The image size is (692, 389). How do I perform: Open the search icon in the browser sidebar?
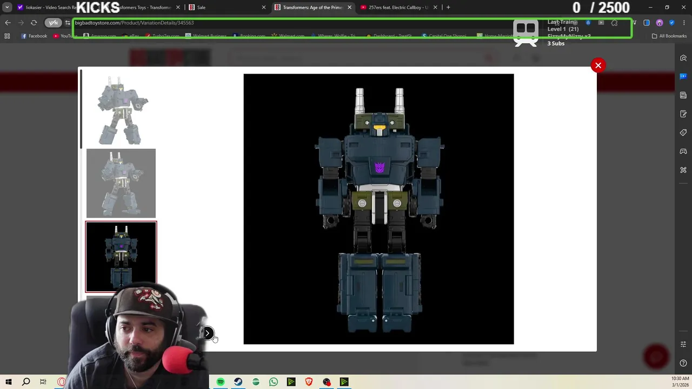point(683,58)
